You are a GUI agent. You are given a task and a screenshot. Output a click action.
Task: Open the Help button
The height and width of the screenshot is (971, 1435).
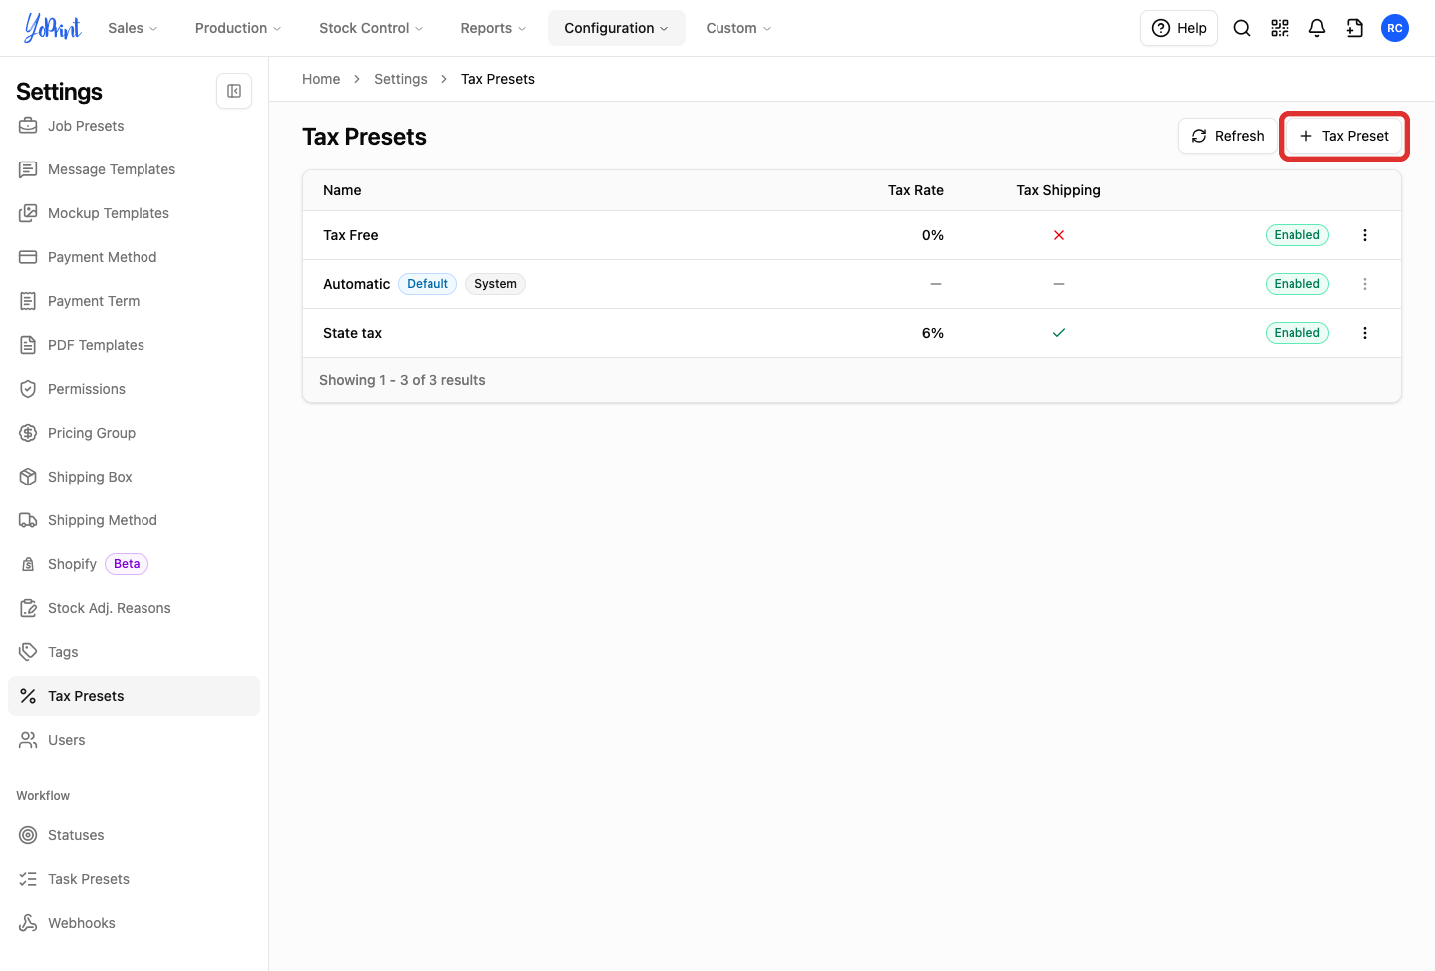(x=1179, y=28)
